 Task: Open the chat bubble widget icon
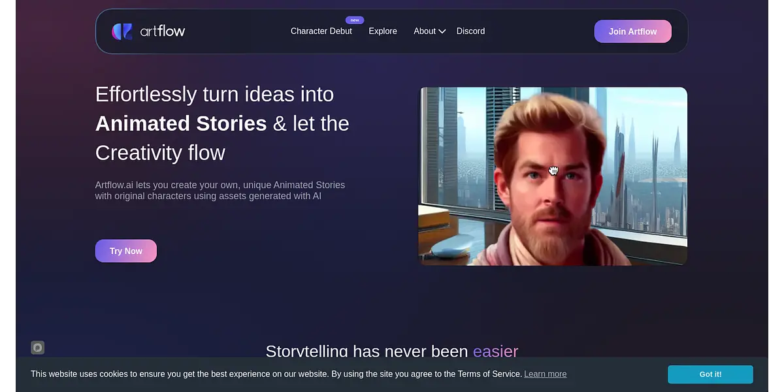click(38, 348)
